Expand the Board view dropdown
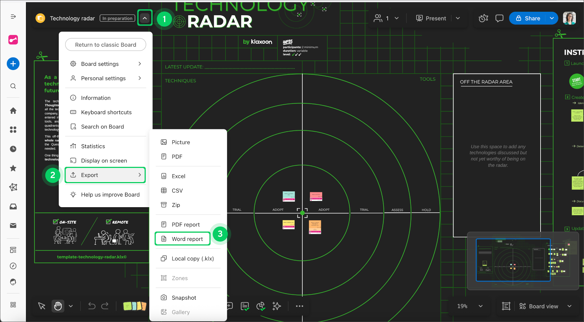Screen dimensions: 584x322 pos(569,306)
